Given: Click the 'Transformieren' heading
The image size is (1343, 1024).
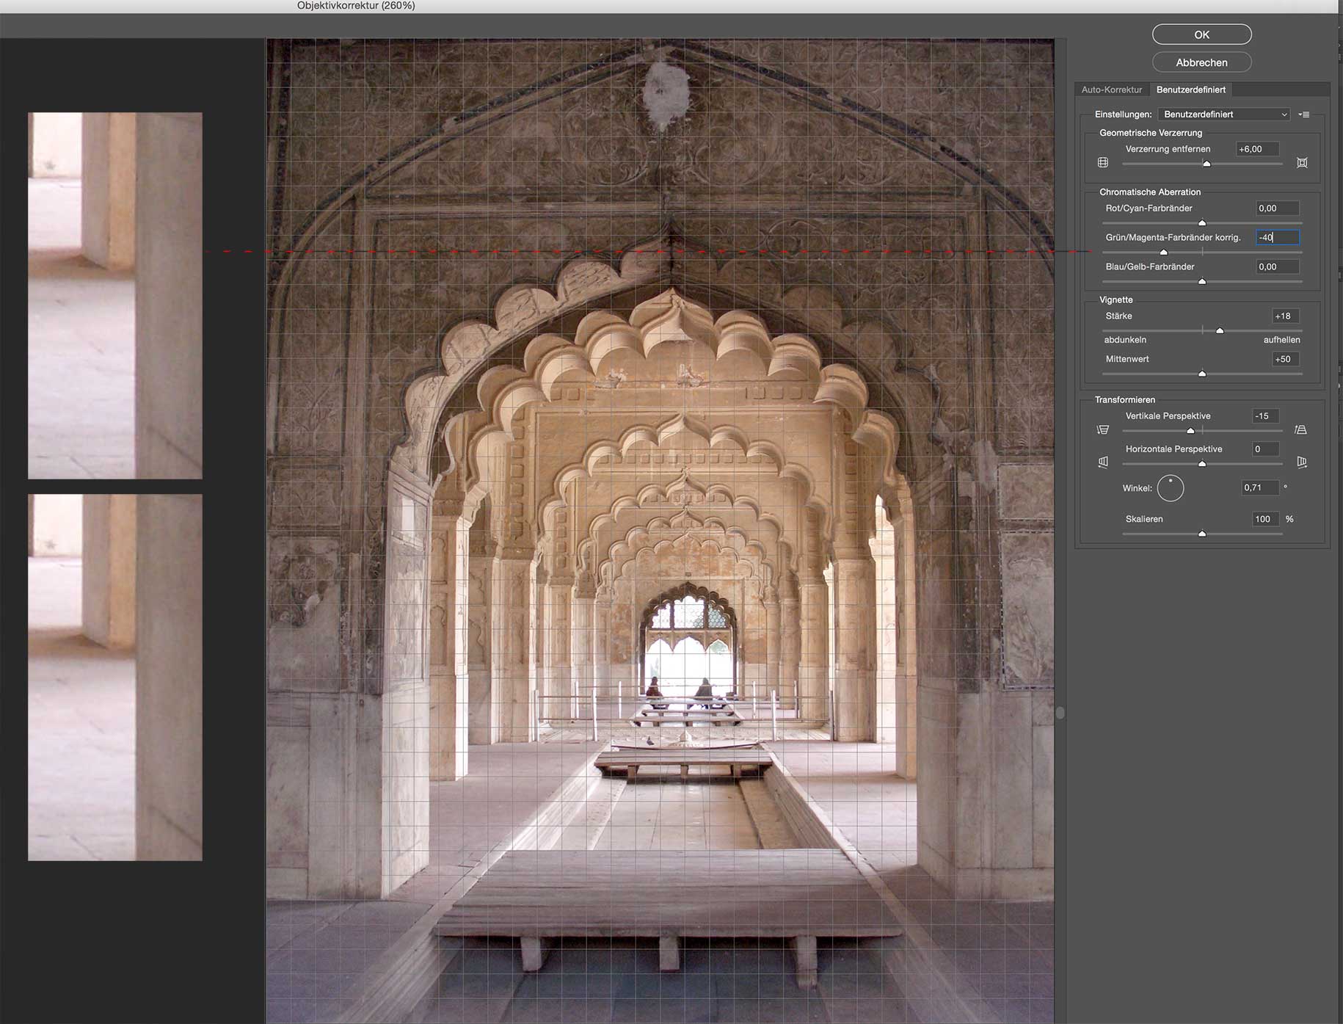Looking at the screenshot, I should tap(1125, 400).
